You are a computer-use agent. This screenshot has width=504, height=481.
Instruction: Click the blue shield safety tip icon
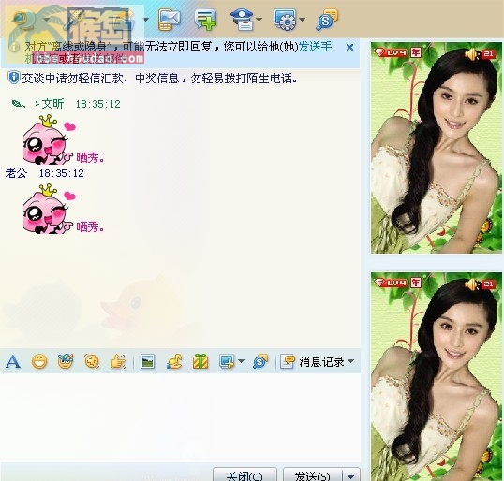(13, 78)
